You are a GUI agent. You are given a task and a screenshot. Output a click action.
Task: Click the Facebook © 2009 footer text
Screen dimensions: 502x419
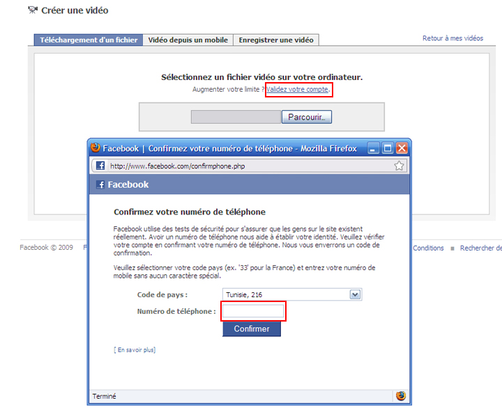(x=47, y=247)
